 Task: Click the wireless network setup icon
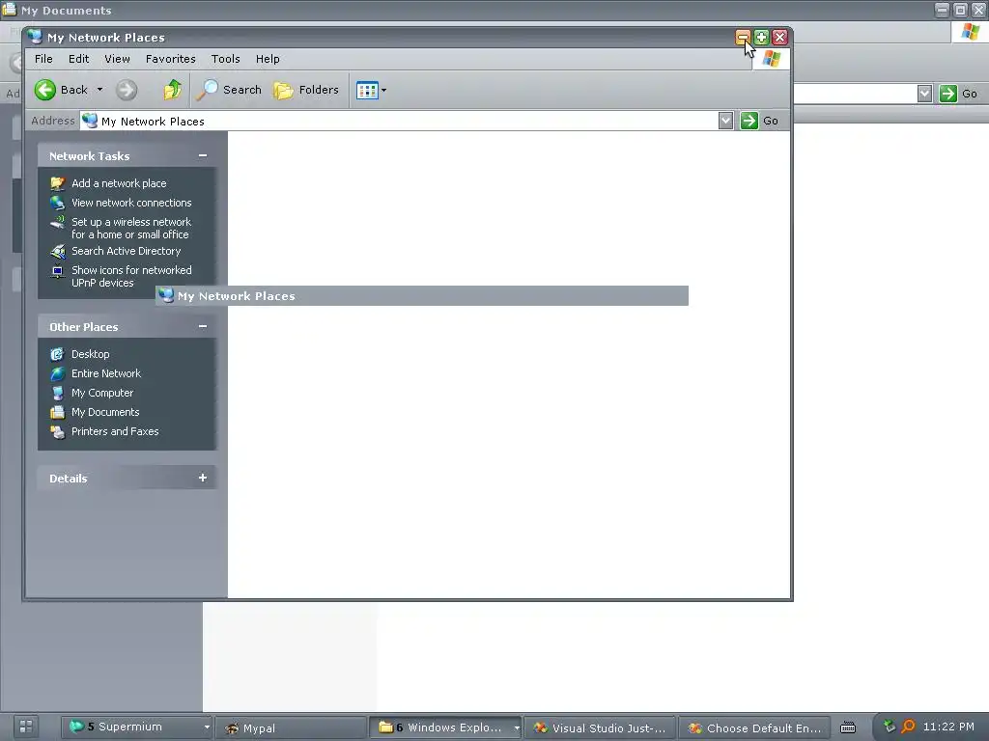coord(57,223)
